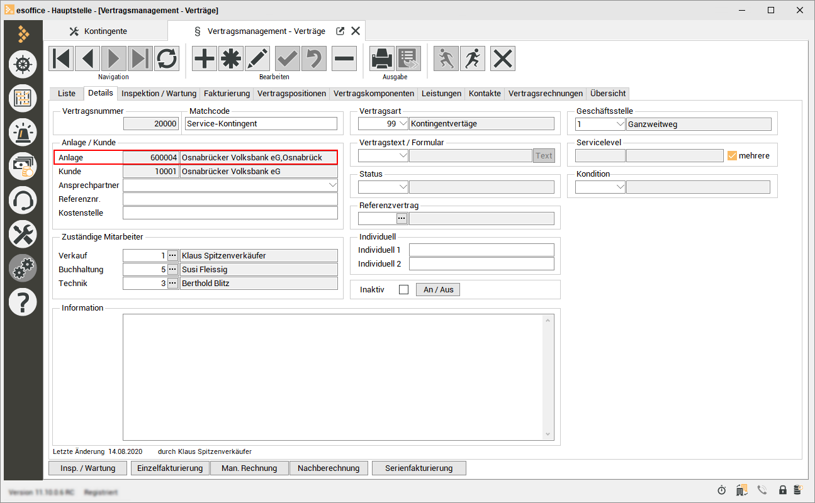815x503 pixels.
Task: Click the asterisk copy-record icon
Action: click(231, 58)
